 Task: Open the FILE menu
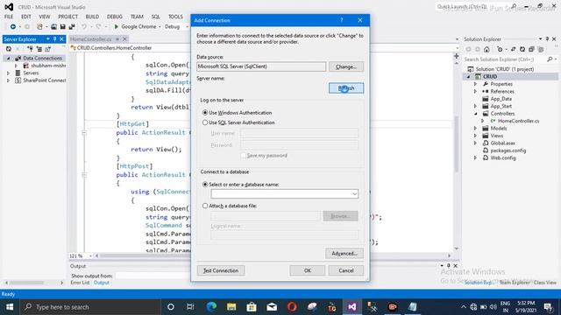click(9, 17)
